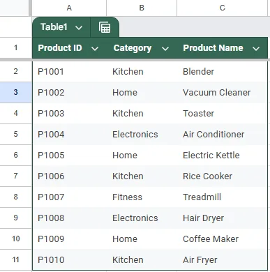The image size is (270, 272).
Task: Select Electronics category for P1004
Action: tap(142, 134)
